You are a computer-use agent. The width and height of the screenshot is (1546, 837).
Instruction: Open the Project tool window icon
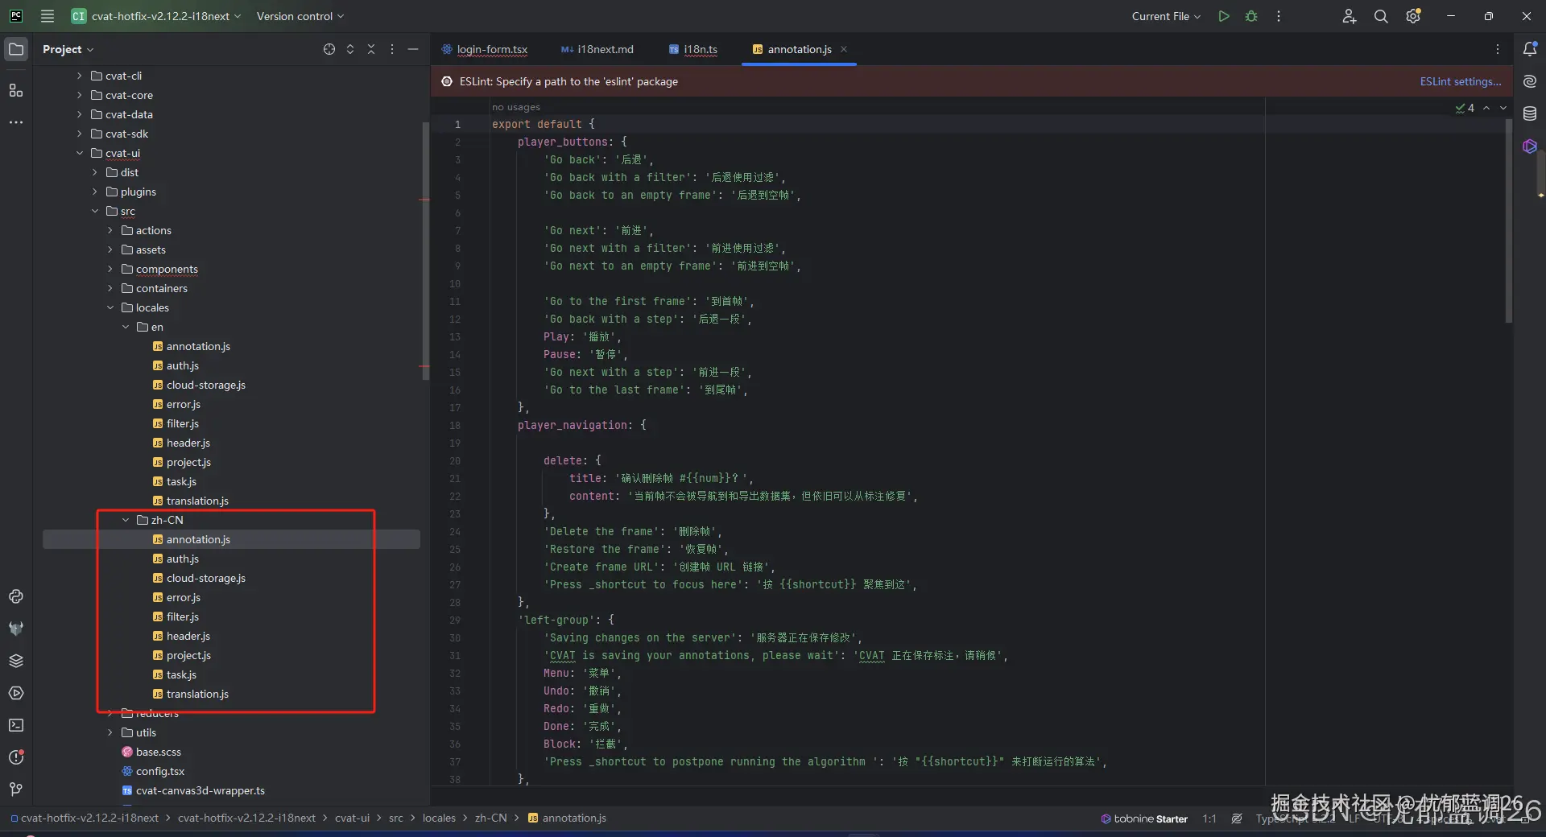click(x=16, y=49)
